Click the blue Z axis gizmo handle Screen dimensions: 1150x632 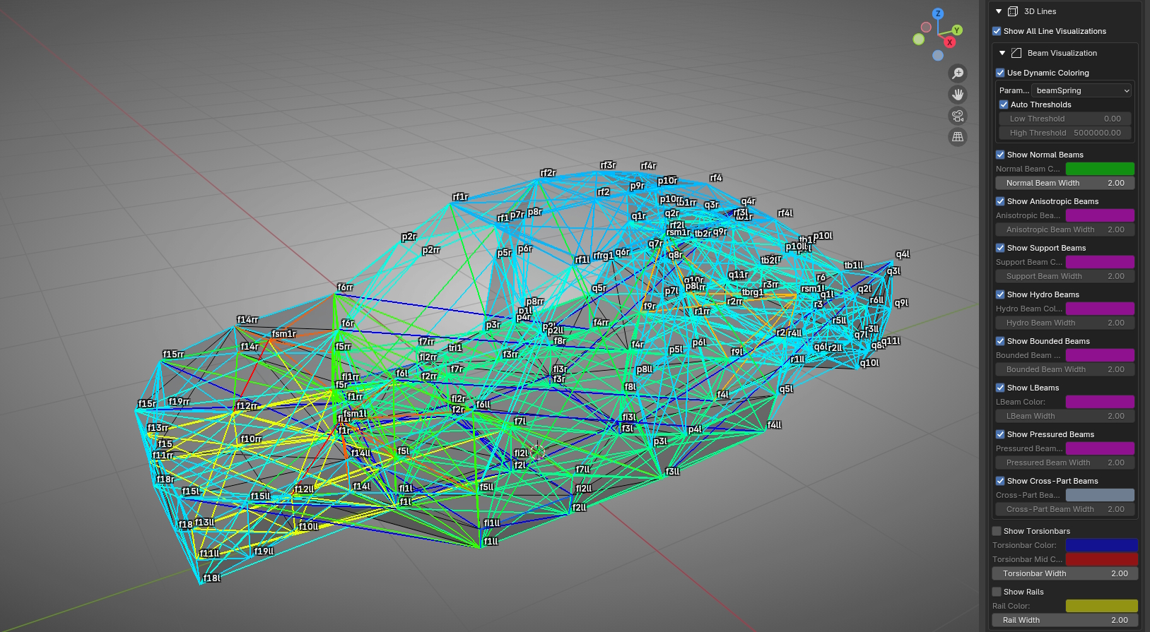pos(938,13)
